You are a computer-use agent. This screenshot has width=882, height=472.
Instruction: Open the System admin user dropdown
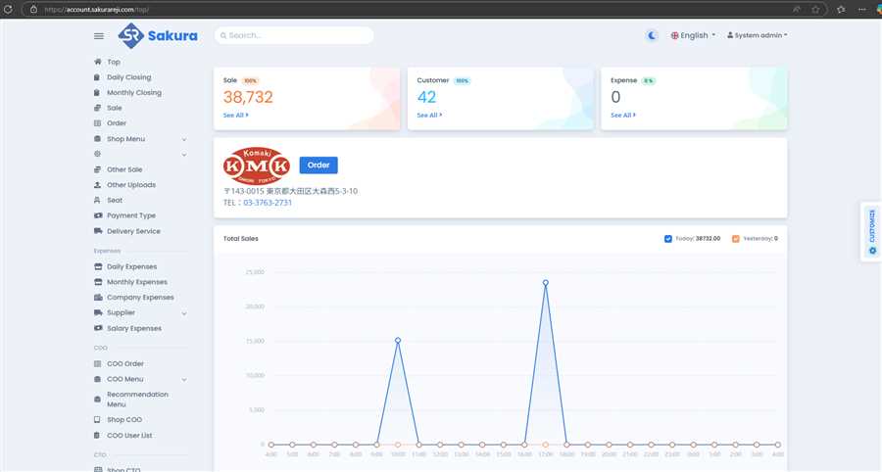click(758, 35)
